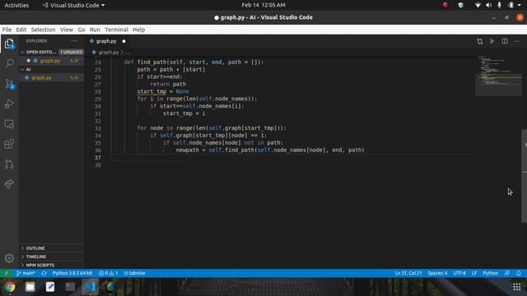Open the Help menu
The height and width of the screenshot is (296, 527).
click(138, 30)
